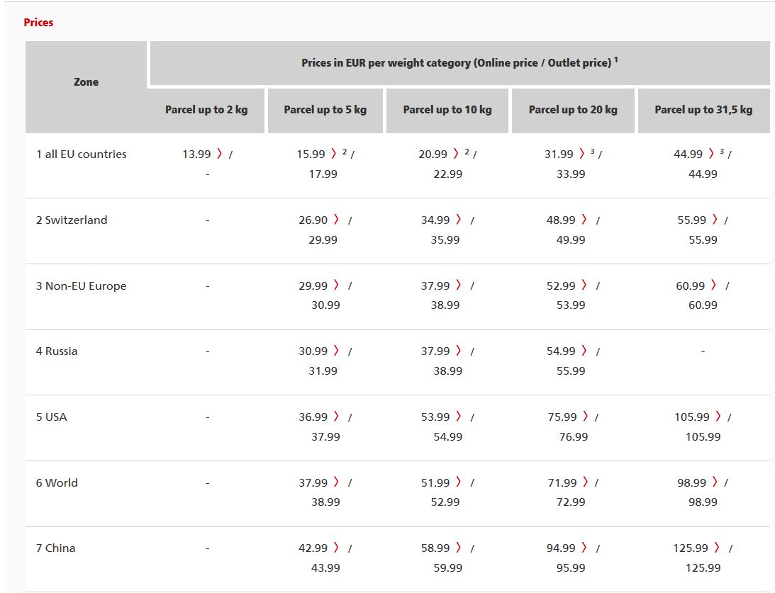Click red arrow next to 55.99 Switzerland online price
Image resolution: width=775 pixels, height=593 pixels.
click(715, 219)
